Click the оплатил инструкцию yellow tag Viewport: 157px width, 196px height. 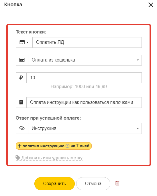click(54, 146)
